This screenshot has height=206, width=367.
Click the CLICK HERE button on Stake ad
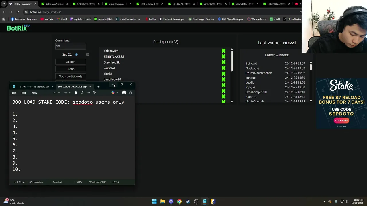pos(341,120)
